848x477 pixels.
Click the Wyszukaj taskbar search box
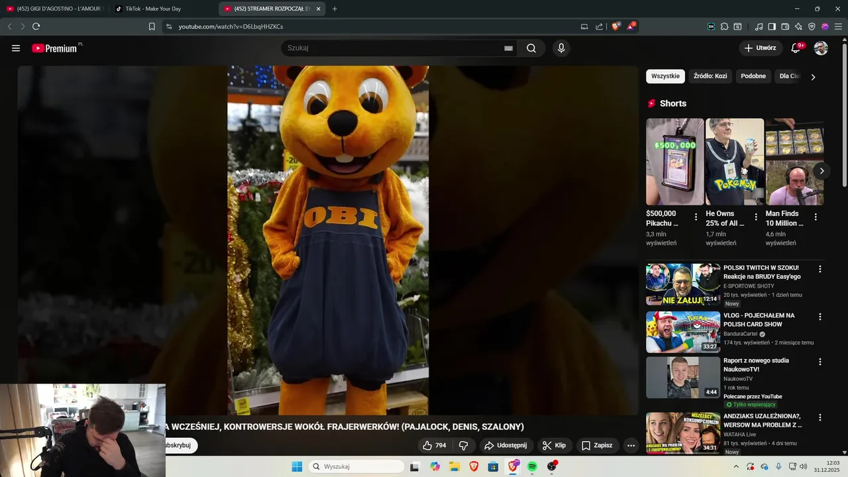[x=357, y=466]
